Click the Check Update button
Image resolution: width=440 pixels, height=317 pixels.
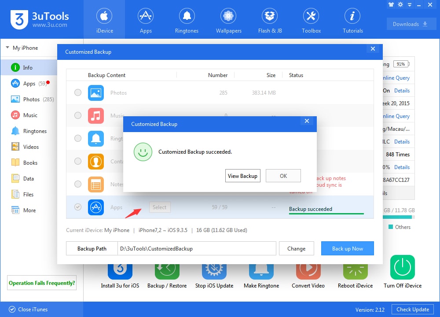[413, 310]
